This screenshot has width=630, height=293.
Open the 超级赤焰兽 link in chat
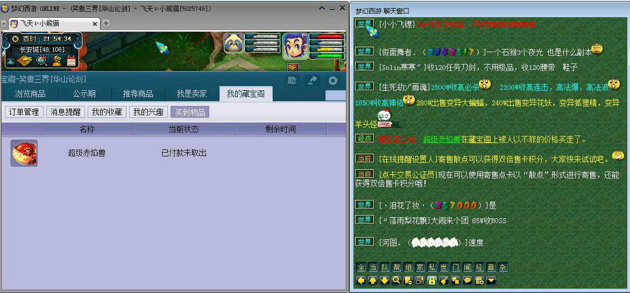(441, 139)
